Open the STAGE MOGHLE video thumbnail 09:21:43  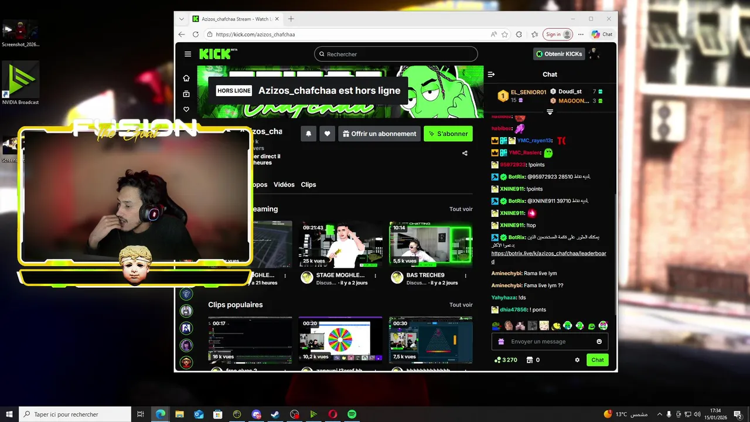[340, 244]
